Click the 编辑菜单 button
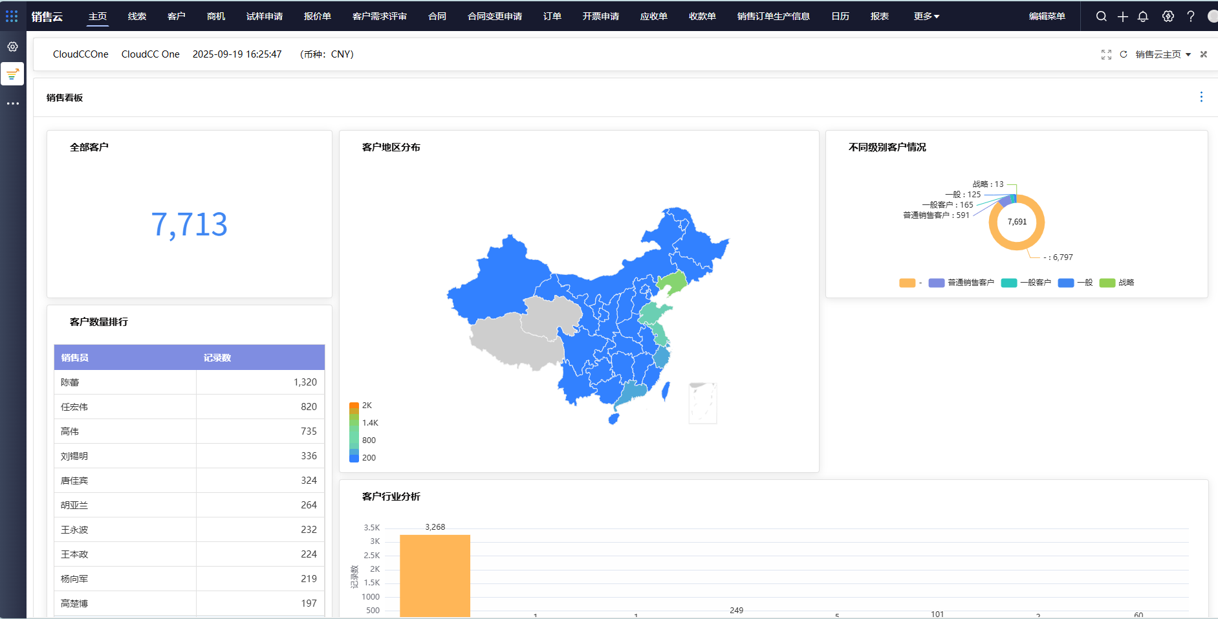Viewport: 1218px width, 619px height. tap(1047, 16)
